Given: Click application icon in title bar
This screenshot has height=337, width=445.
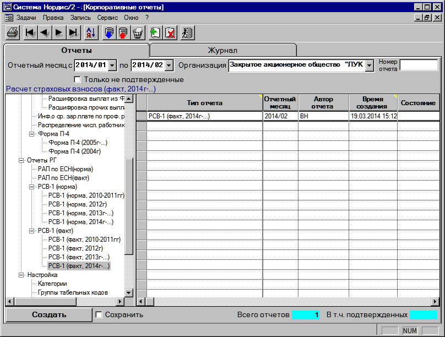Looking at the screenshot, I should point(7,7).
